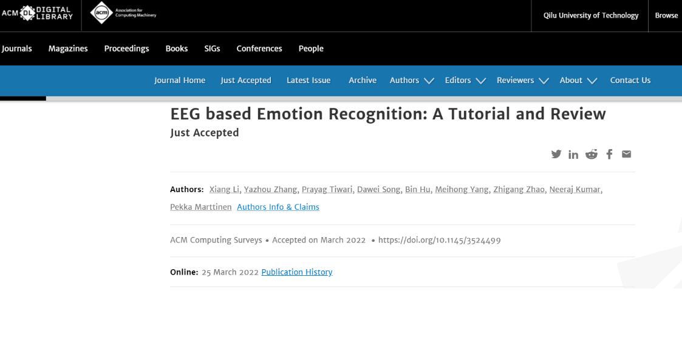Open author Xiang Li's profile
The width and height of the screenshot is (682, 354).
pos(224,190)
